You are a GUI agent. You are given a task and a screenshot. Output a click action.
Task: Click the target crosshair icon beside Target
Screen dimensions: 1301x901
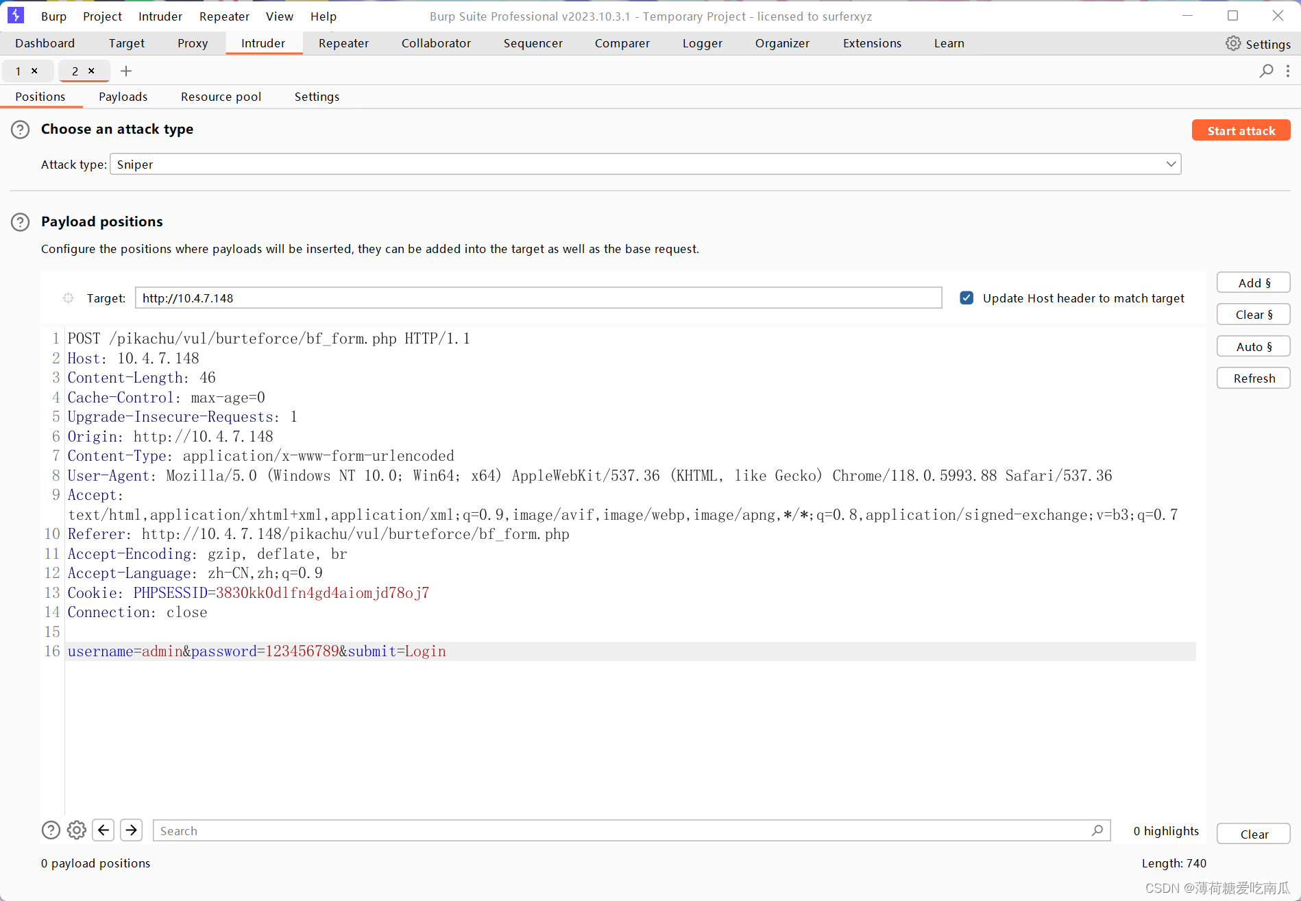tap(69, 298)
